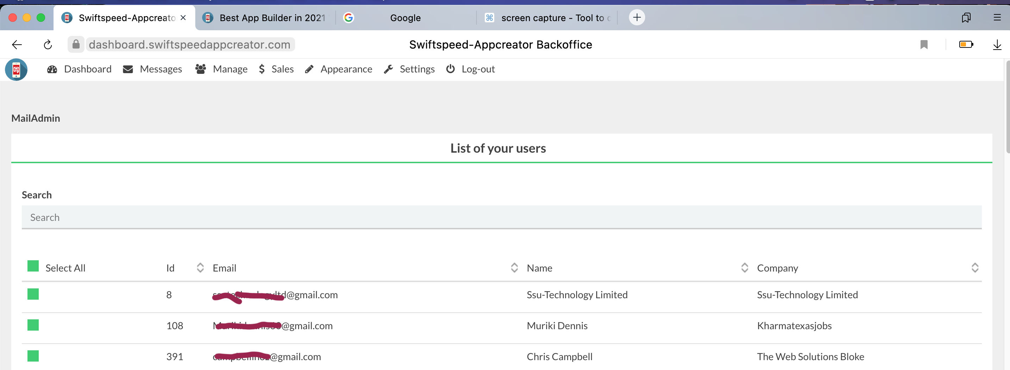1010x370 pixels.
Task: Click the Messages envelope icon
Action: [128, 69]
